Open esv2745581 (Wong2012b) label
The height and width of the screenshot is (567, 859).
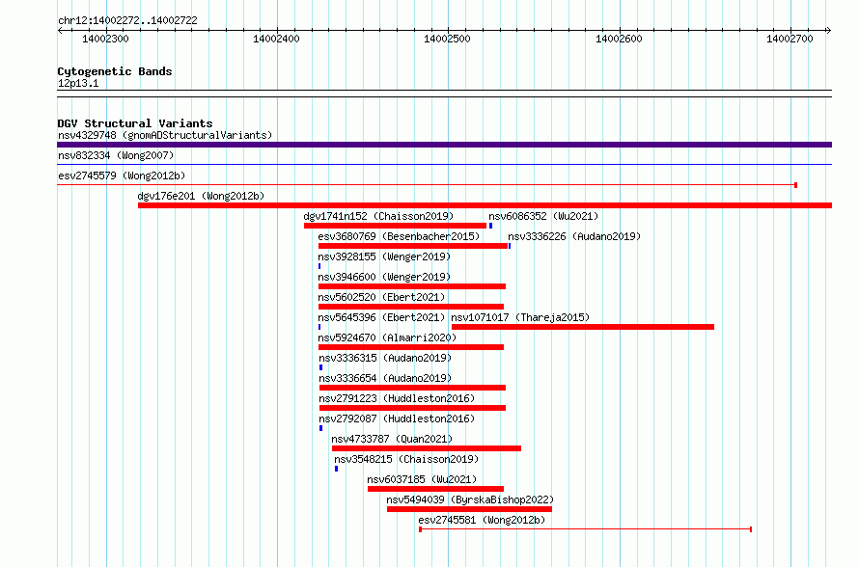tap(482, 520)
